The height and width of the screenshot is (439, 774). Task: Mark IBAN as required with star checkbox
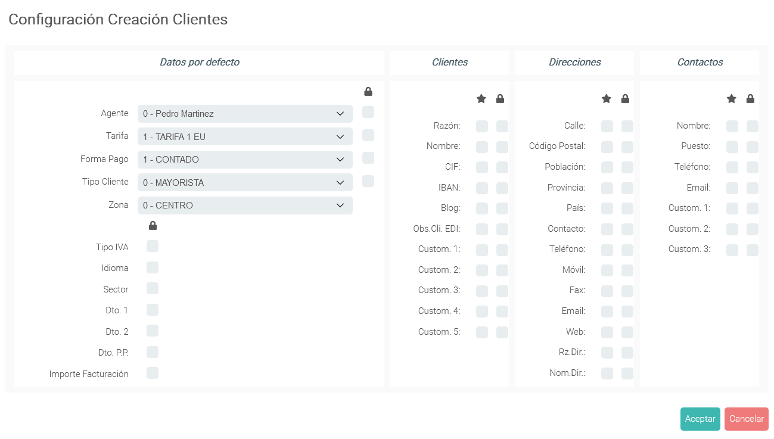click(482, 188)
